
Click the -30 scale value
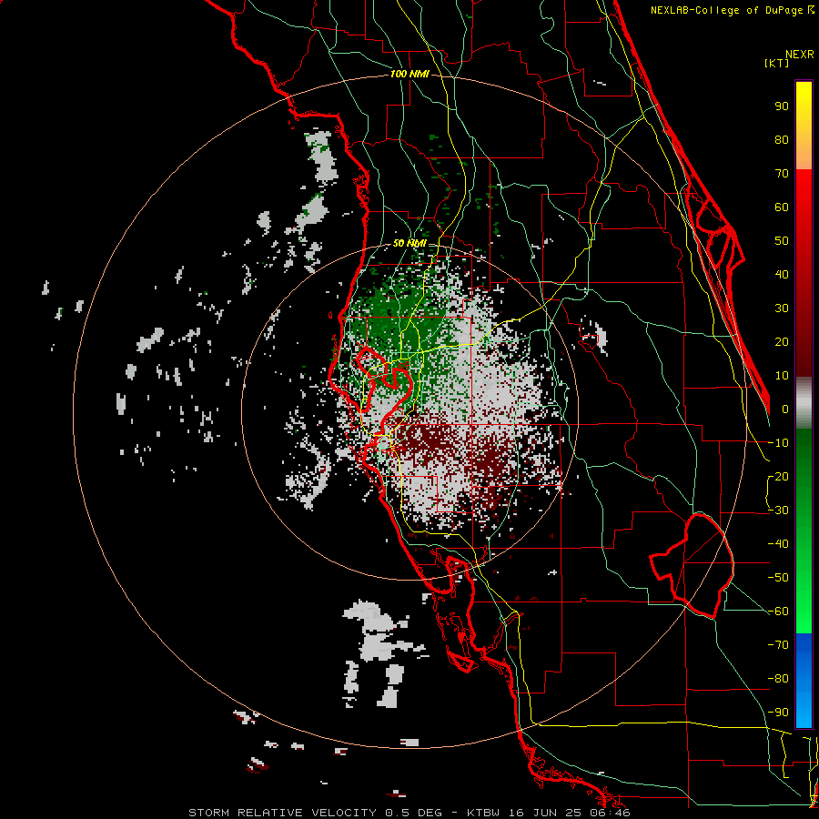click(x=778, y=511)
